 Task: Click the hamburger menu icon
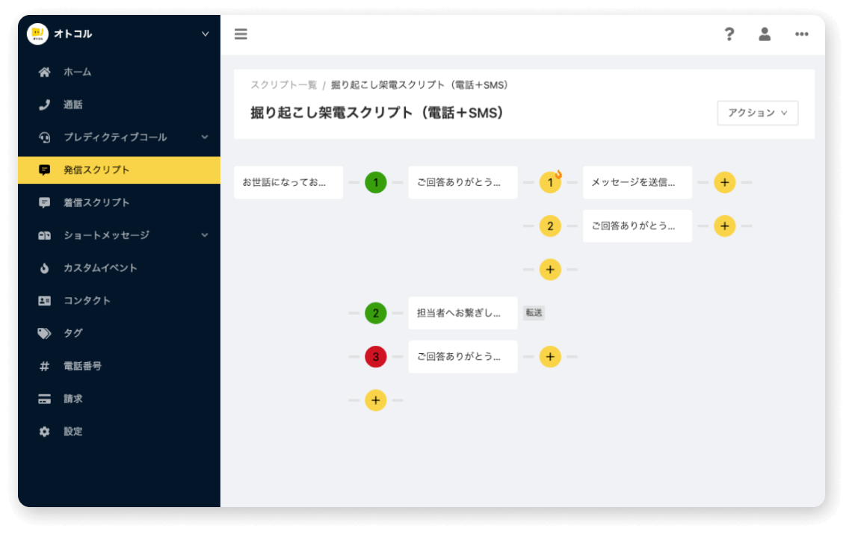pyautogui.click(x=241, y=34)
